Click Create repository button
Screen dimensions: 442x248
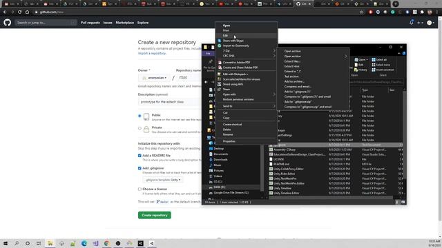click(x=155, y=215)
